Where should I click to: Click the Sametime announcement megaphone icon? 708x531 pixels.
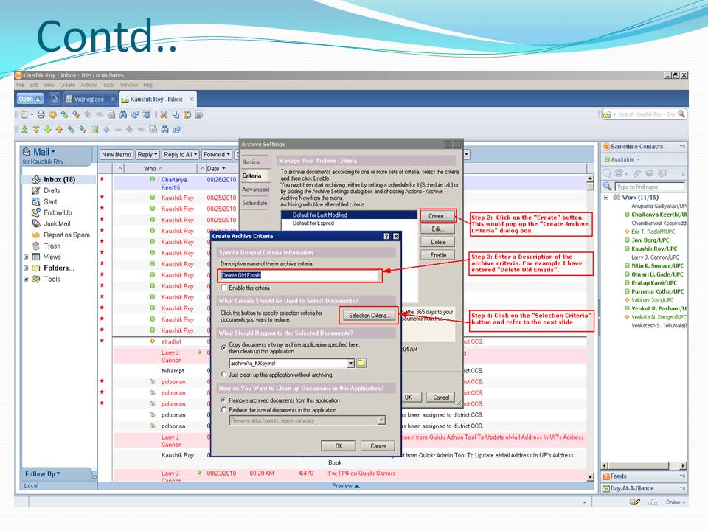coord(649,173)
